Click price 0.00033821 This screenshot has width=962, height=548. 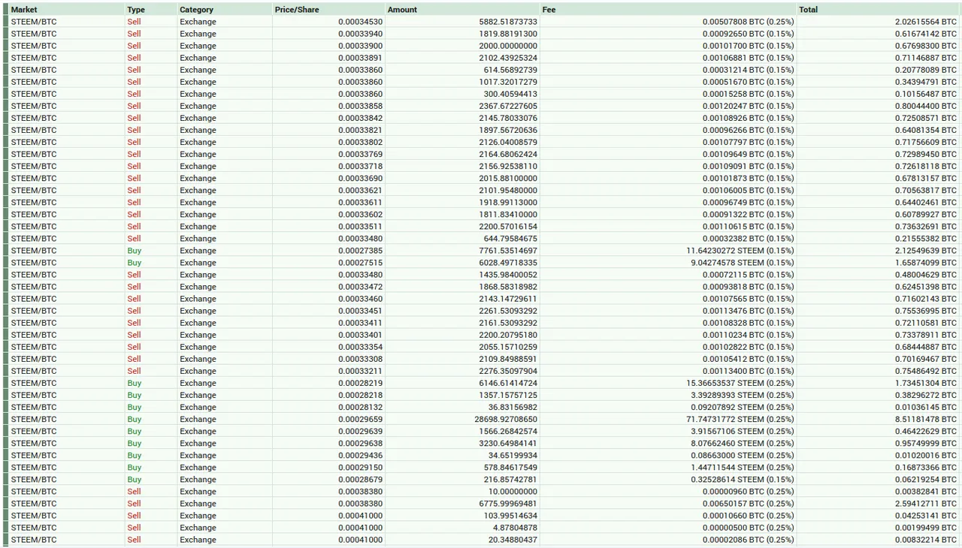tap(360, 130)
